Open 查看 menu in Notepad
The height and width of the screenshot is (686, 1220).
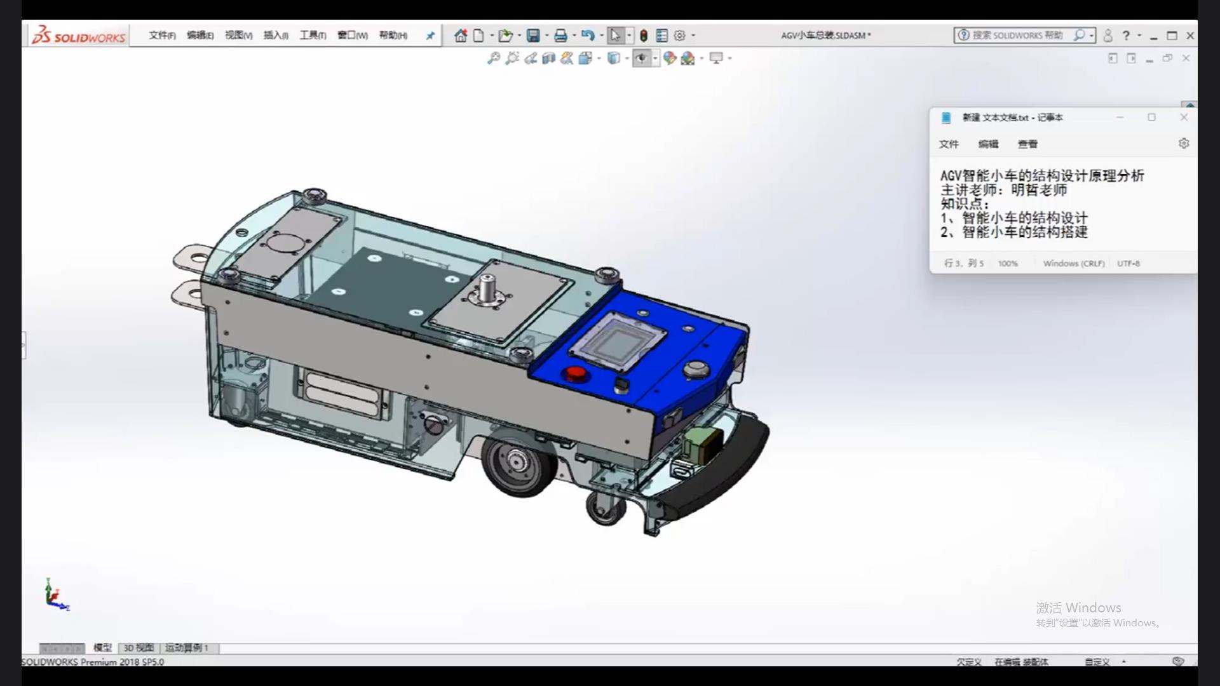click(x=1027, y=144)
